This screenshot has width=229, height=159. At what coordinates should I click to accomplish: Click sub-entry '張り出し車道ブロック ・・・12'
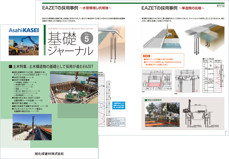[x=27, y=91]
